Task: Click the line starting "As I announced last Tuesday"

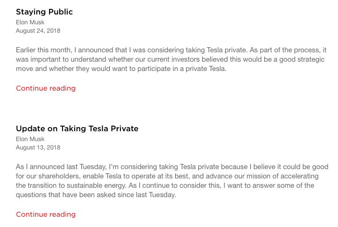Action: 172,167
